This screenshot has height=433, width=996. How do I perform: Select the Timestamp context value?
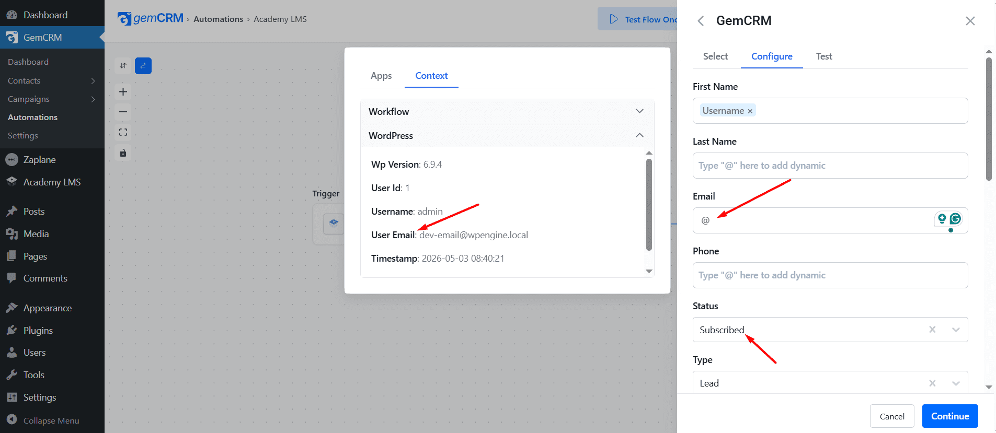438,259
